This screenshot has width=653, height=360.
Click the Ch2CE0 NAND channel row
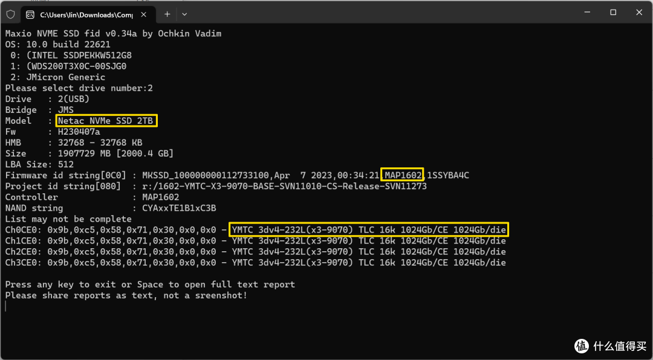tap(256, 252)
